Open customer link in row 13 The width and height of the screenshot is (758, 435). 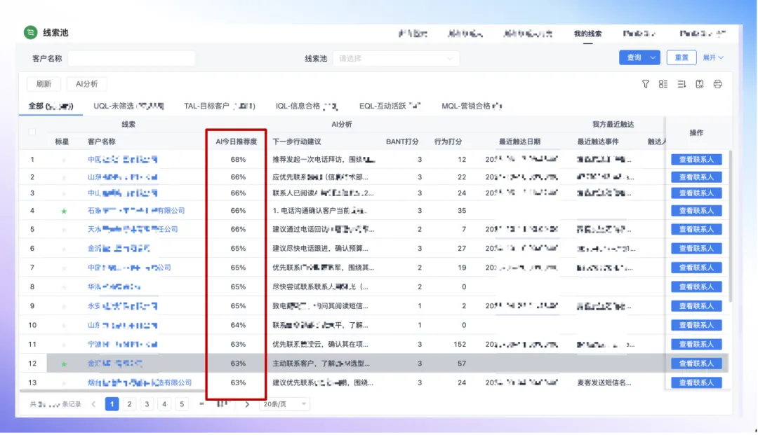pyautogui.click(x=140, y=383)
